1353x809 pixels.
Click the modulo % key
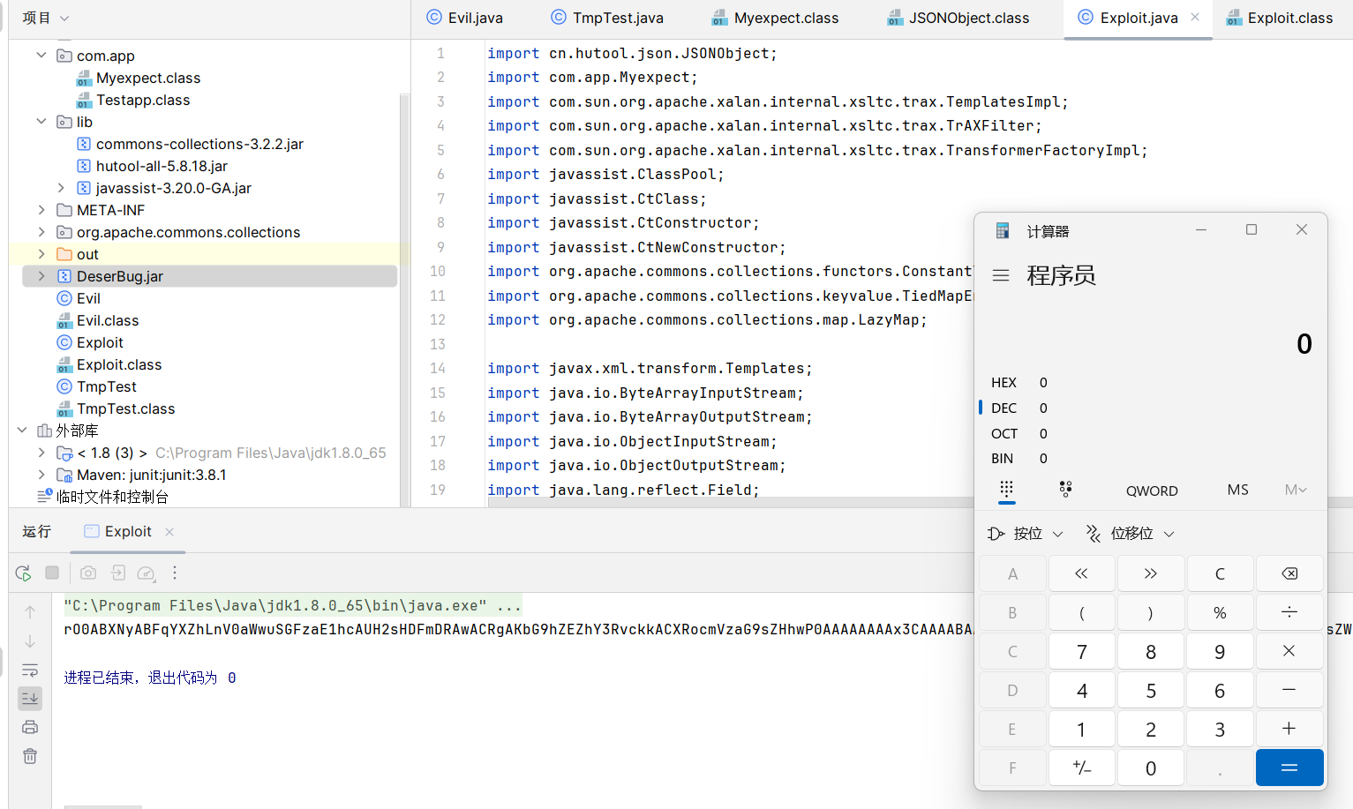coord(1220,612)
